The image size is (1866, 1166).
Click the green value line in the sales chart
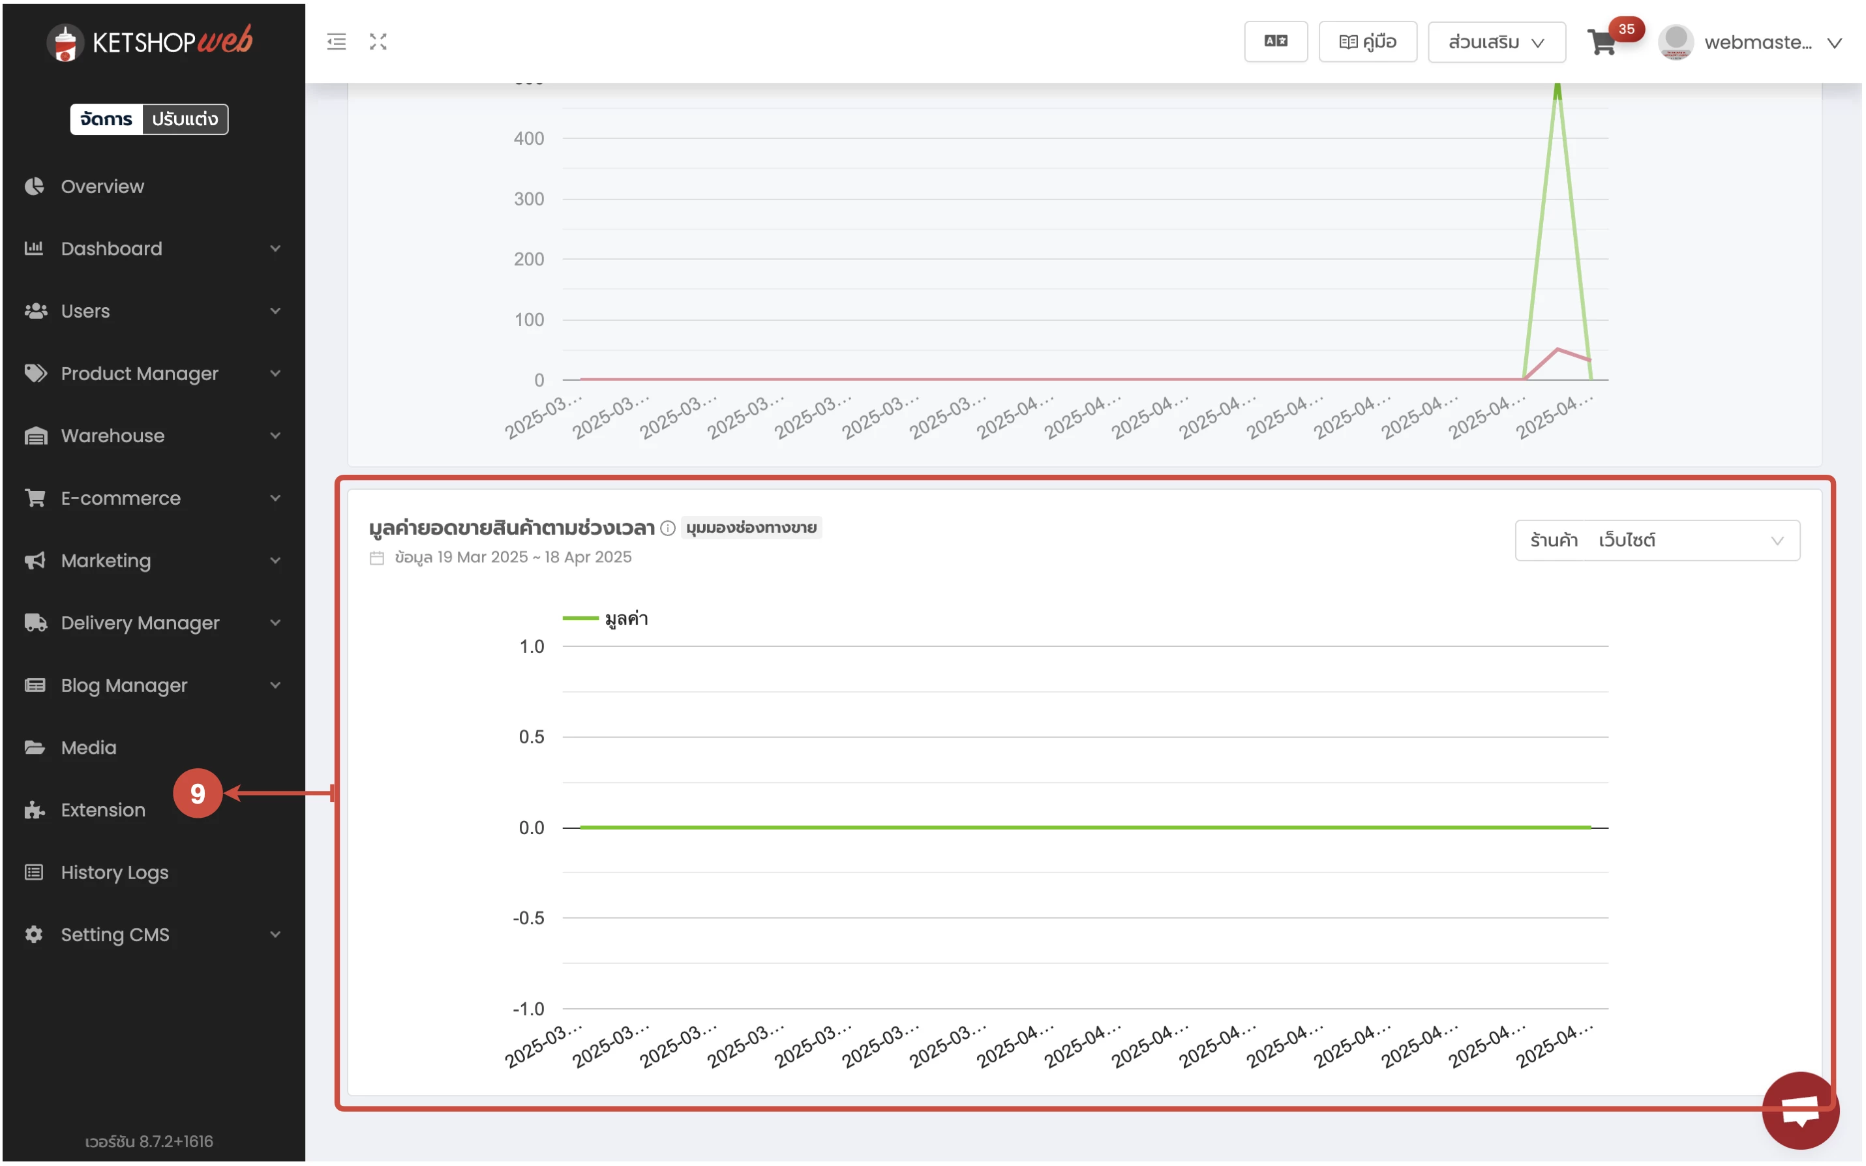click(x=1079, y=829)
